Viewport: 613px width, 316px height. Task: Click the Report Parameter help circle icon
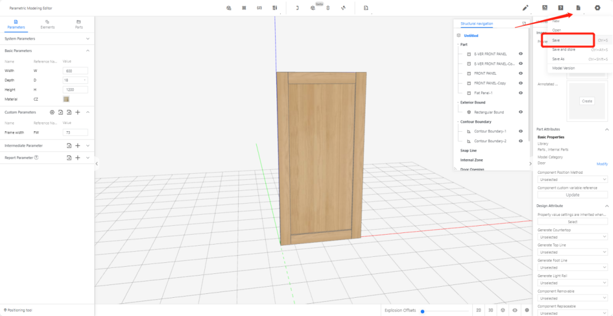tap(37, 158)
